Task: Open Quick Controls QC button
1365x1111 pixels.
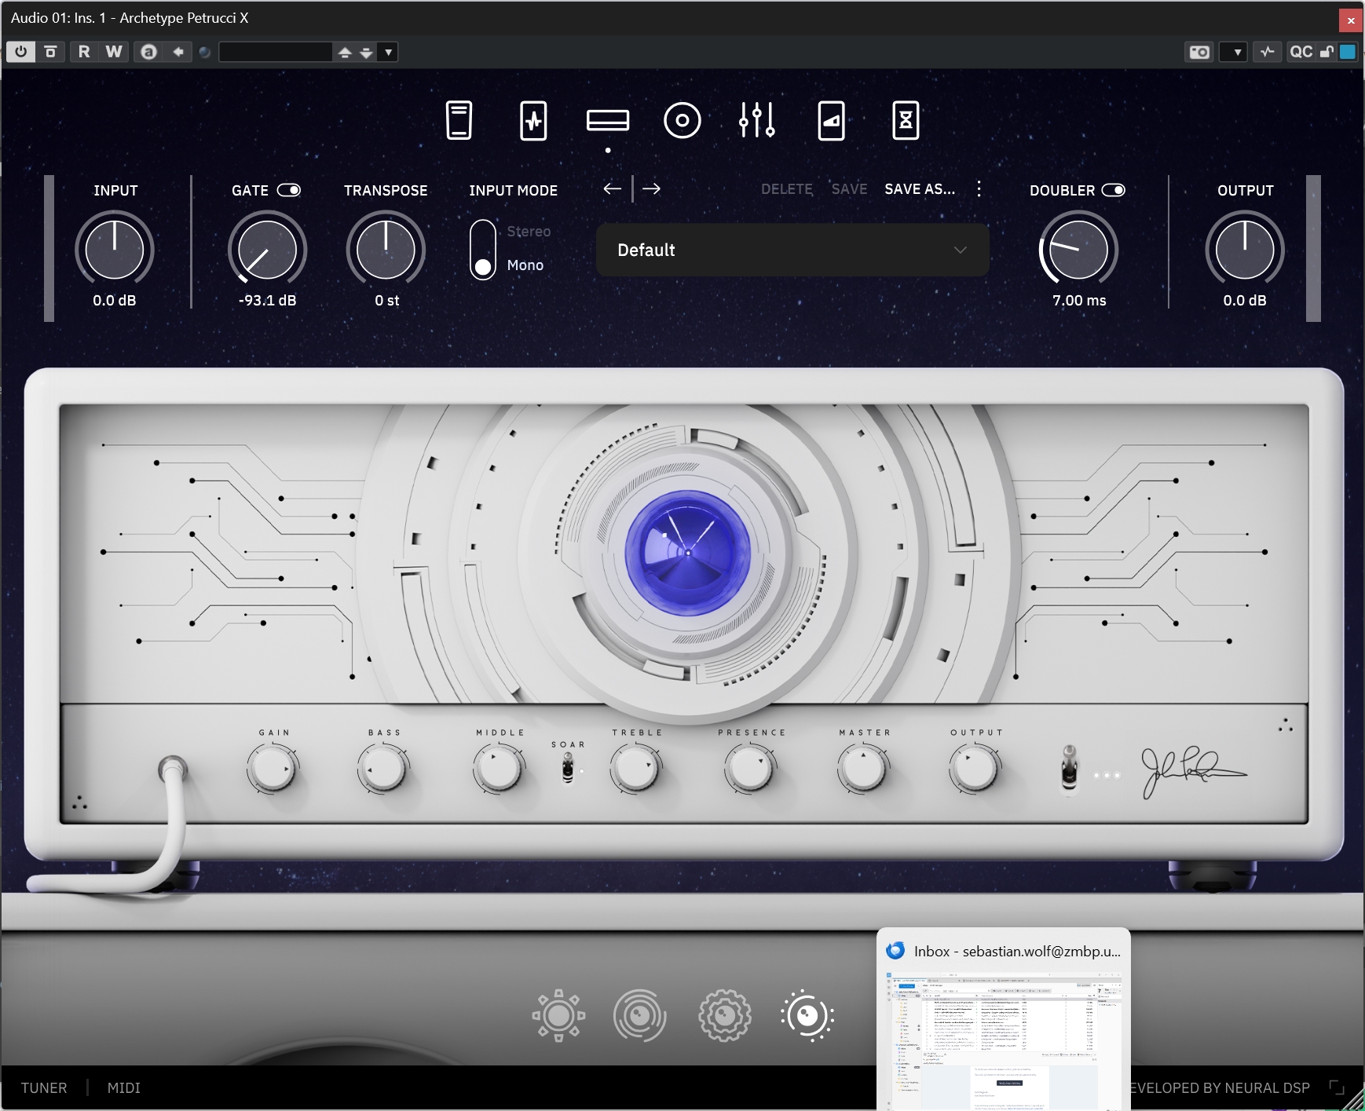Action: pos(1301,52)
